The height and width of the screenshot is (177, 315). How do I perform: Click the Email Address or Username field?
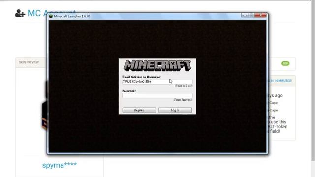(x=157, y=81)
